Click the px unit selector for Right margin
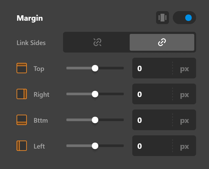 click(x=184, y=94)
